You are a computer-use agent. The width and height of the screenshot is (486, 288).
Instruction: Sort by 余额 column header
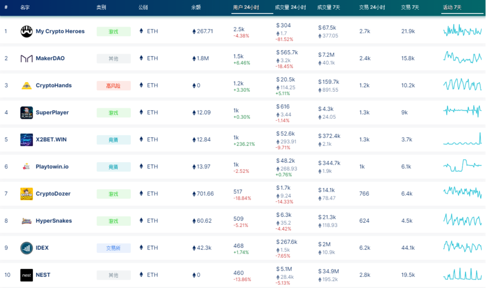click(x=196, y=7)
